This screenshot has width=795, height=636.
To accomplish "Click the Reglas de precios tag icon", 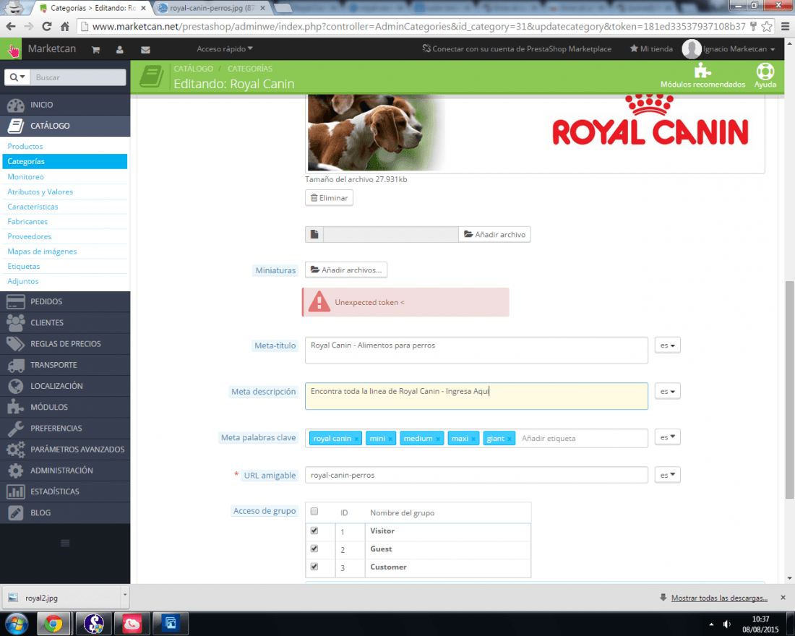I will pos(16,344).
